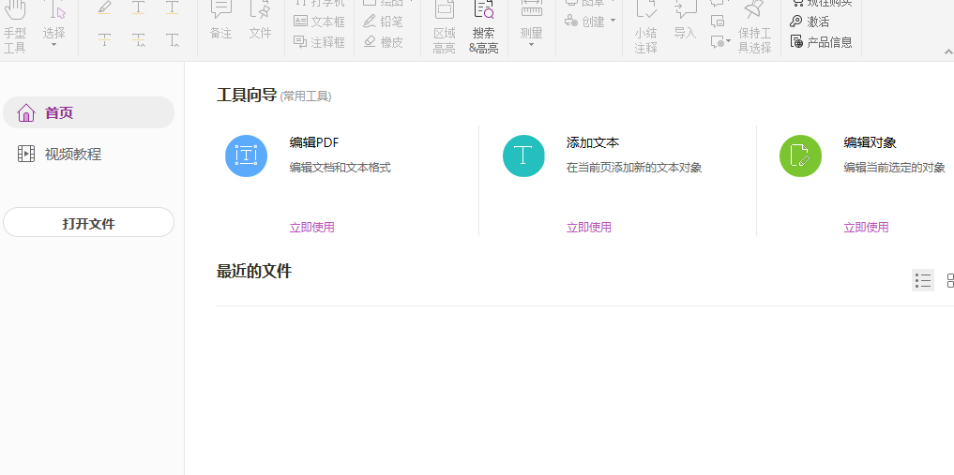Click 编辑文档和文本格式 description text
The image size is (954, 475).
click(341, 168)
